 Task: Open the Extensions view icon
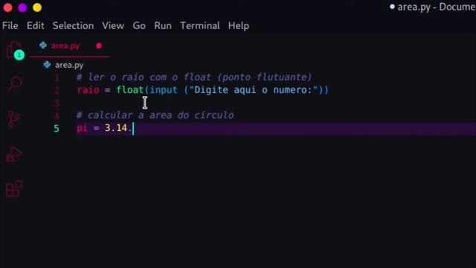pyautogui.click(x=14, y=188)
